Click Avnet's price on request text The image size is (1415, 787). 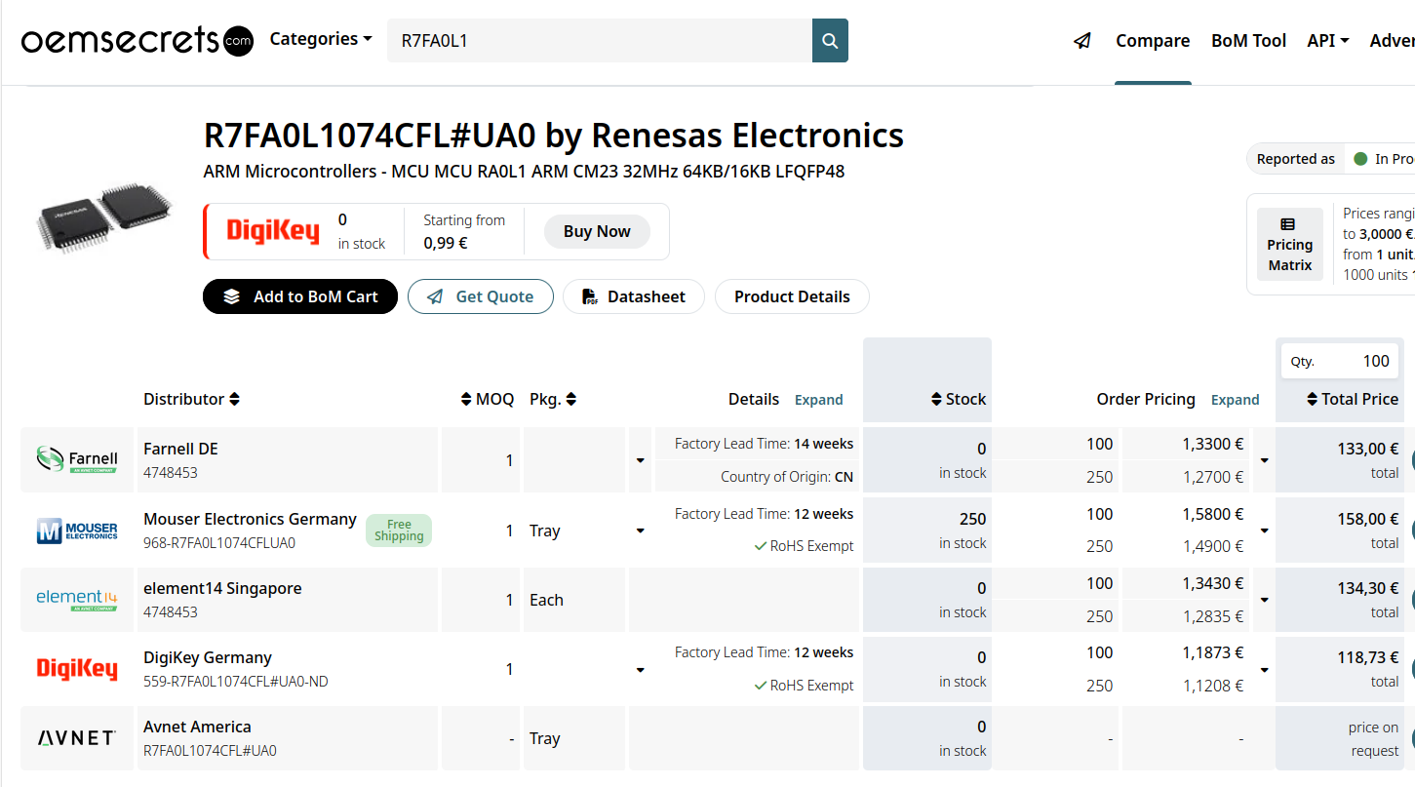point(1374,739)
